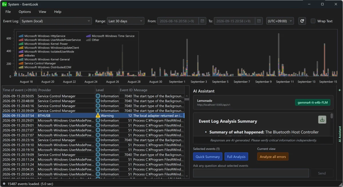Select the event row timestamped 2026-09-15 20:23:16
Viewport: 343px width, 187px height.
tap(93, 140)
